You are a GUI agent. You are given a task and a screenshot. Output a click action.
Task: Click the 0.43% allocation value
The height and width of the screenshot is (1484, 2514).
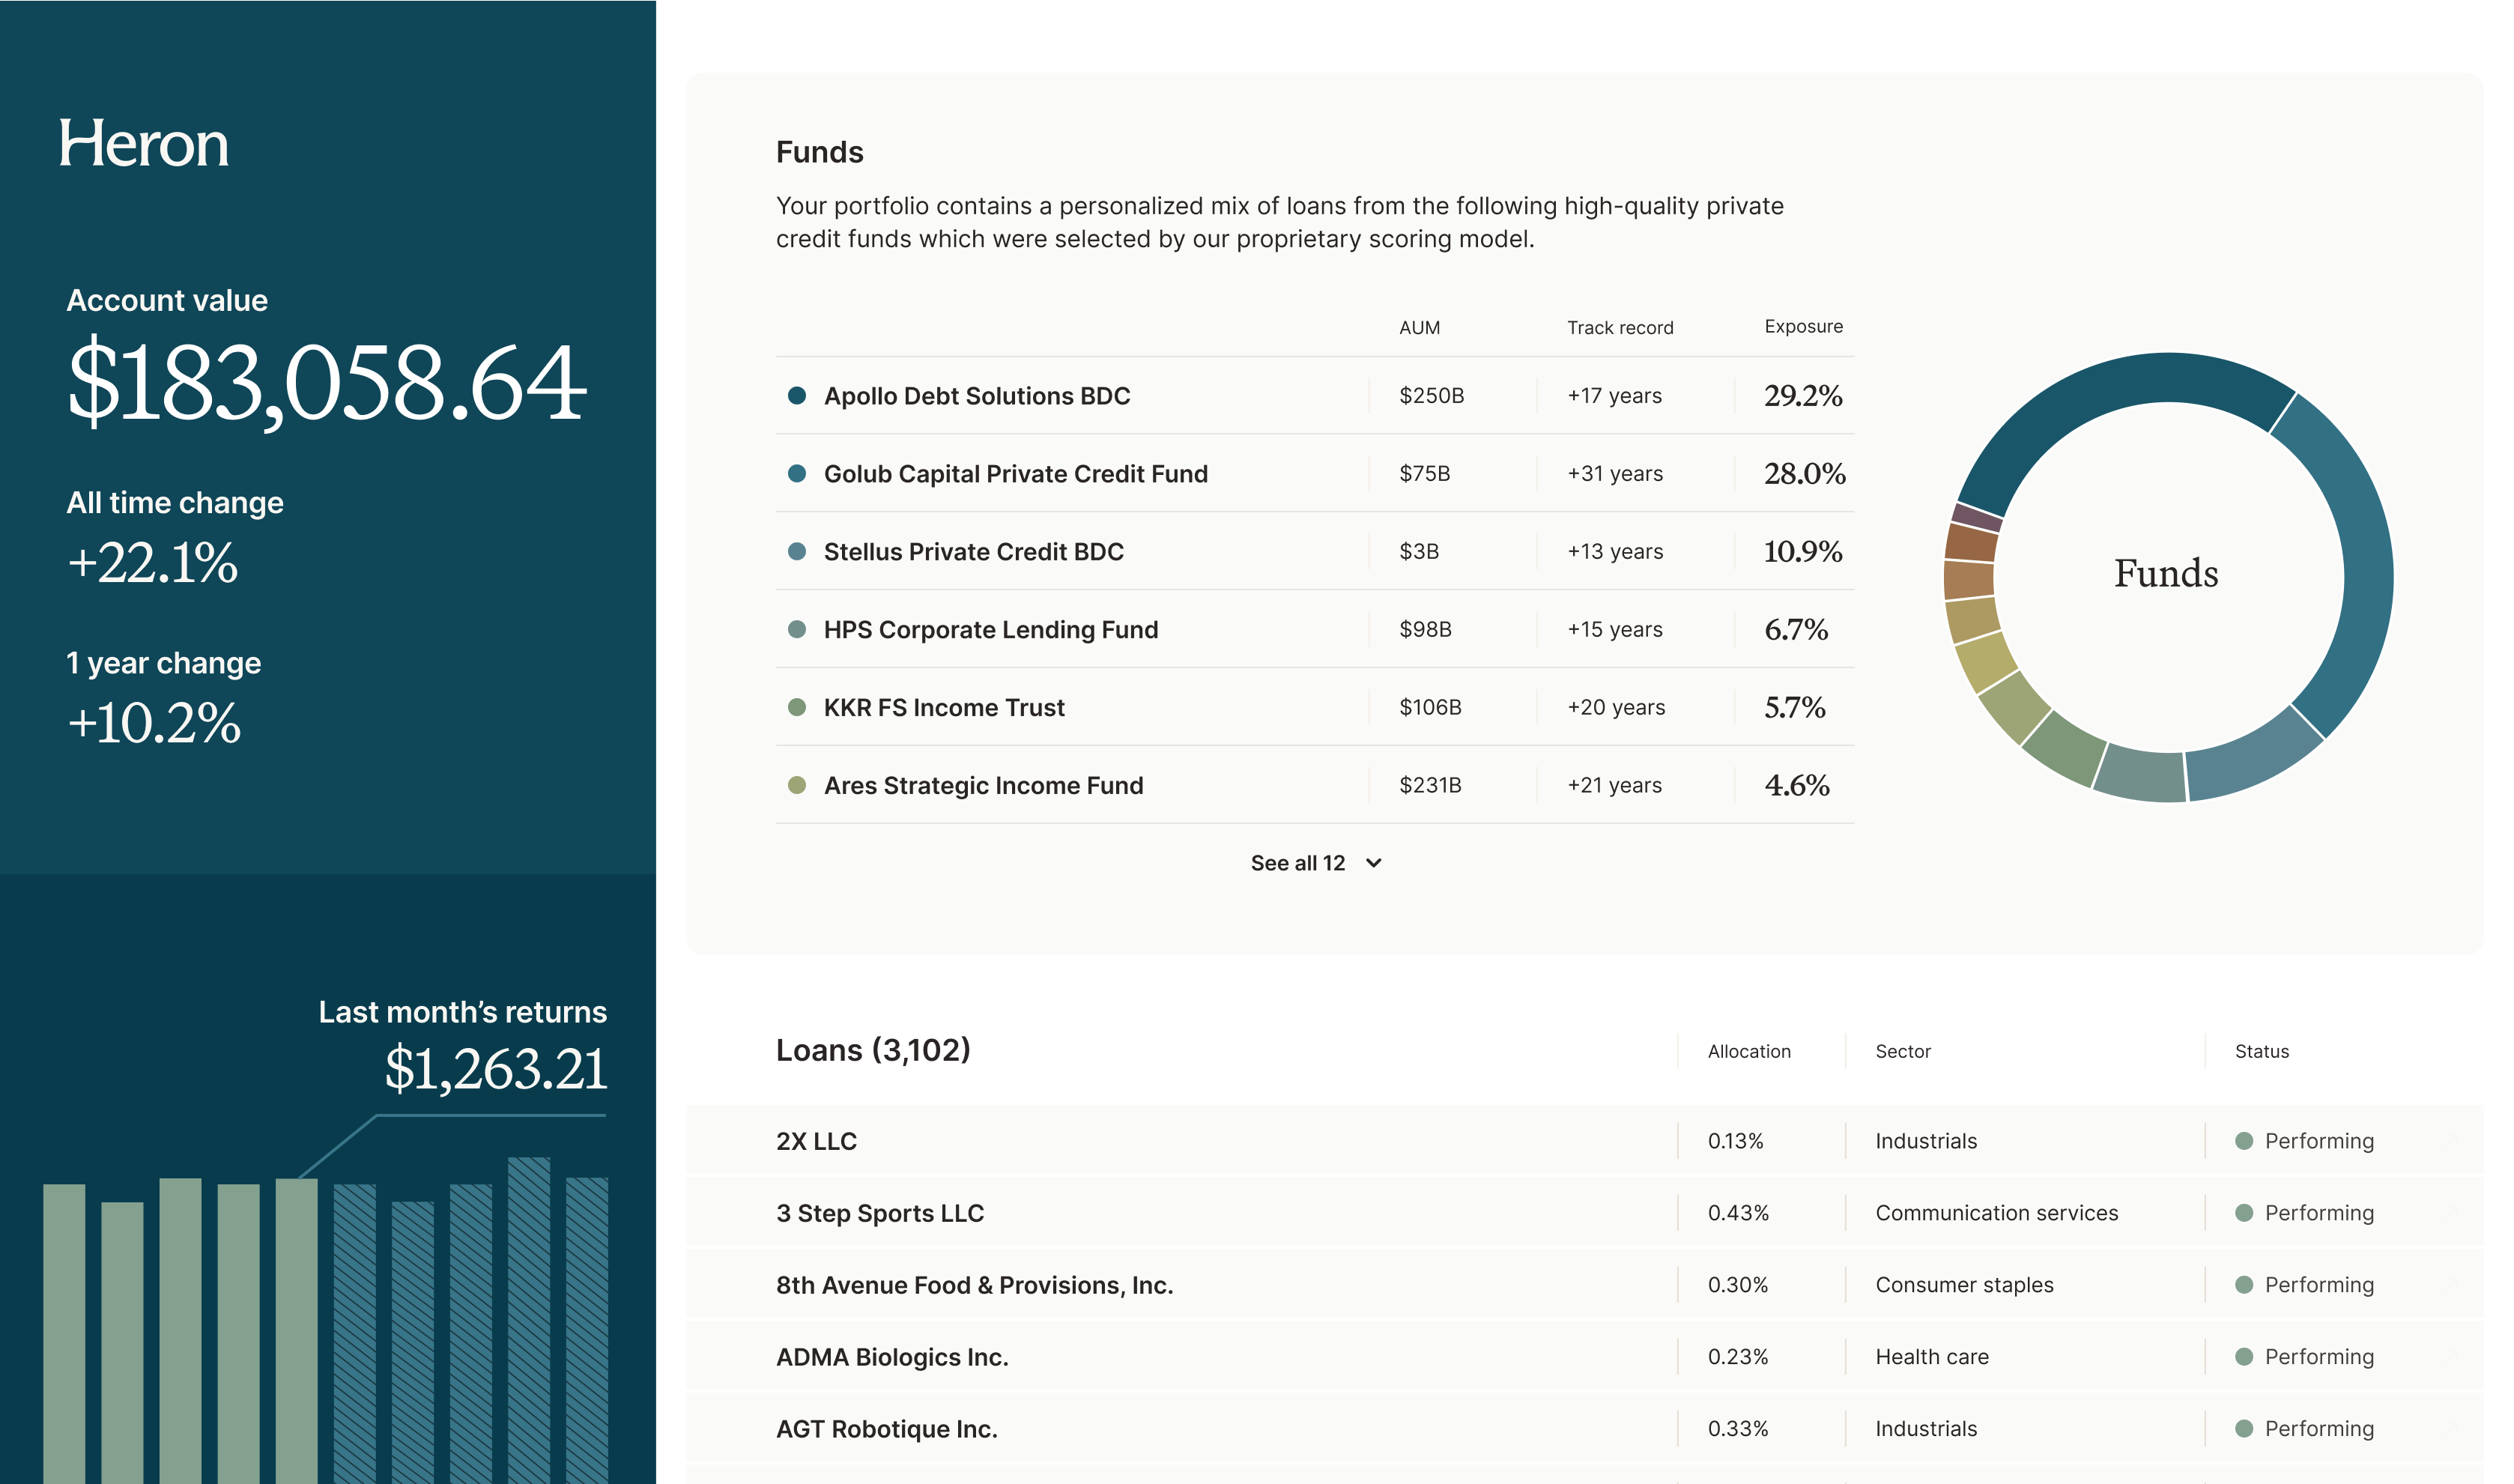click(1738, 1213)
